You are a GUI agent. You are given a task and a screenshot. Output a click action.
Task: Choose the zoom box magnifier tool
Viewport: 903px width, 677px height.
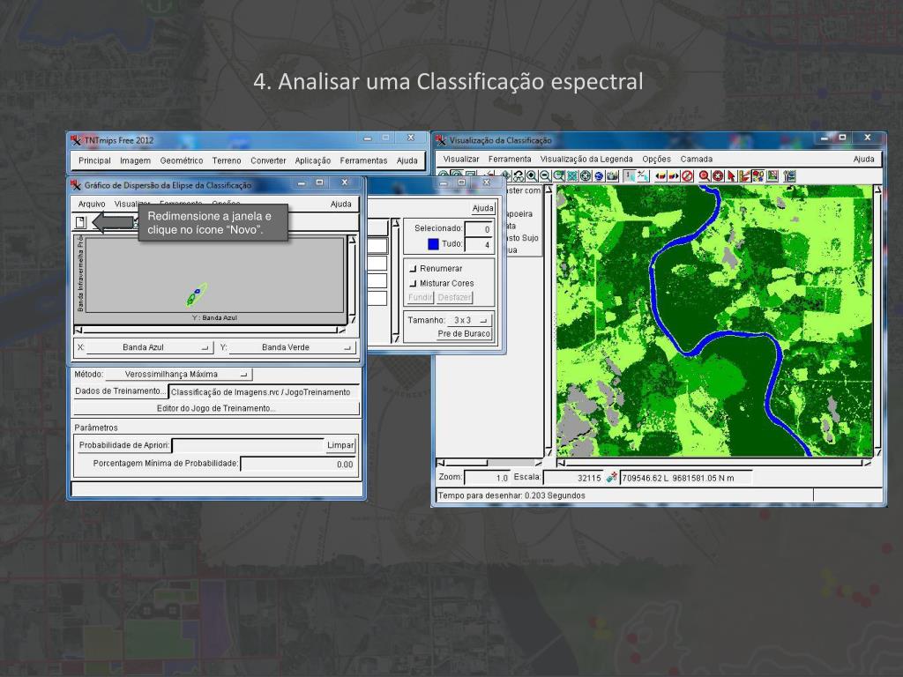coord(558,176)
